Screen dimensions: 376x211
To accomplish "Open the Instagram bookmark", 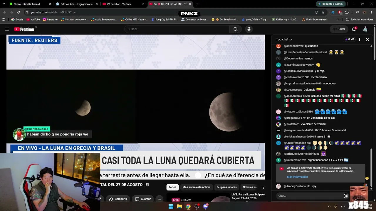I will 50,20.
